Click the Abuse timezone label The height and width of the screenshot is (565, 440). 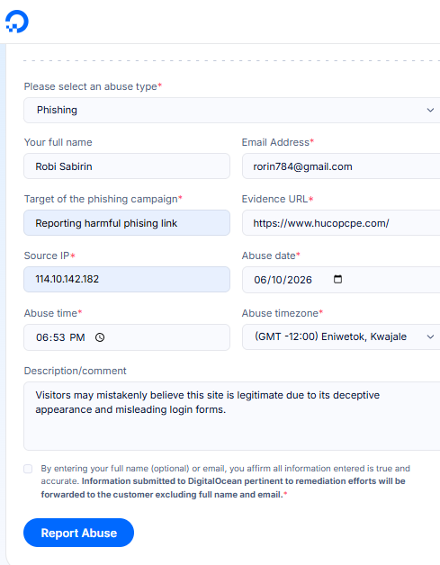(280, 313)
